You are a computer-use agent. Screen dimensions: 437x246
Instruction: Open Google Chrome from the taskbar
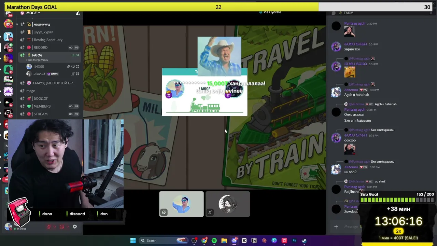tap(204, 241)
